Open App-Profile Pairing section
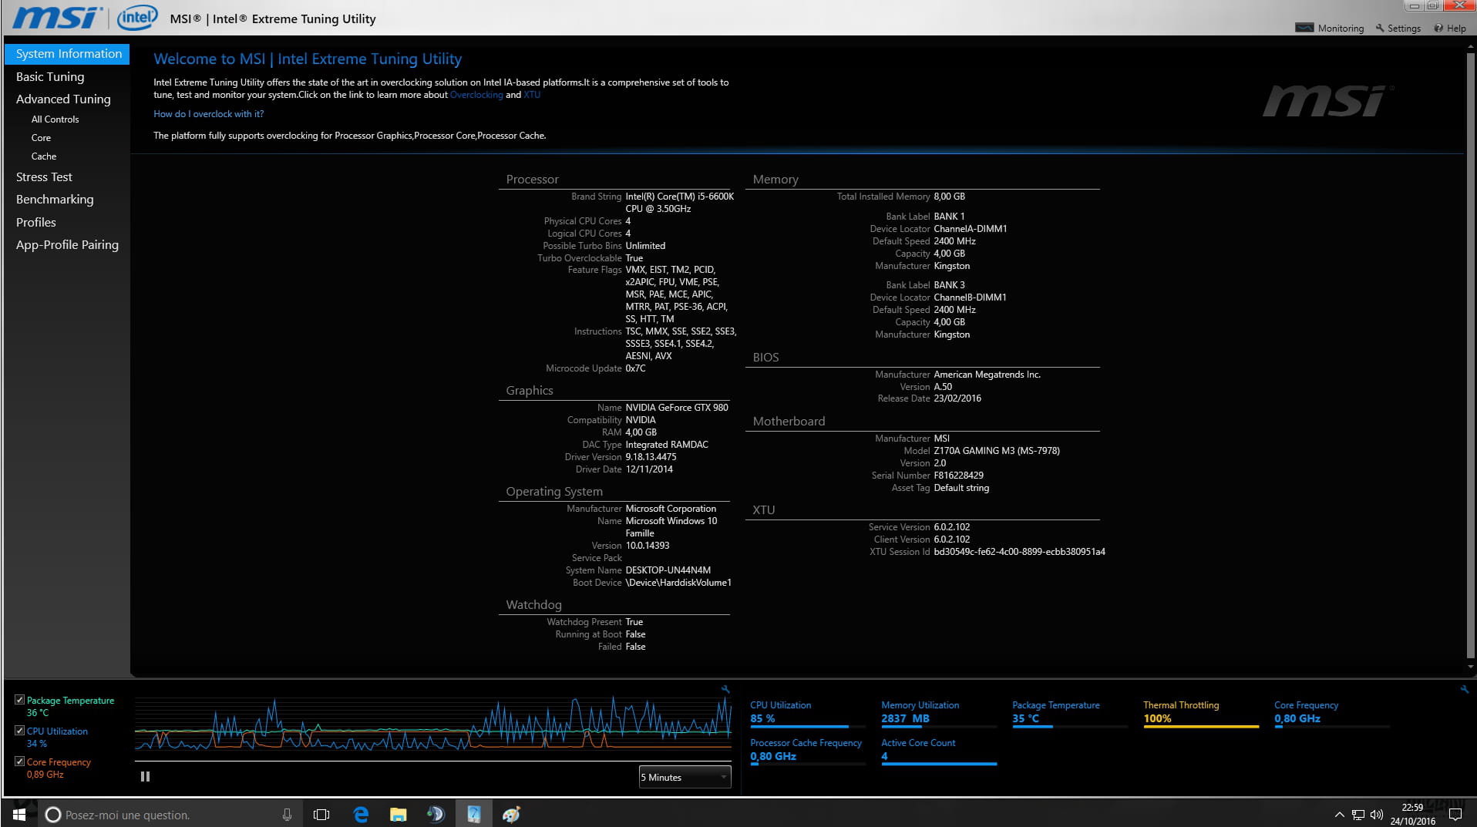1477x827 pixels. pos(67,245)
